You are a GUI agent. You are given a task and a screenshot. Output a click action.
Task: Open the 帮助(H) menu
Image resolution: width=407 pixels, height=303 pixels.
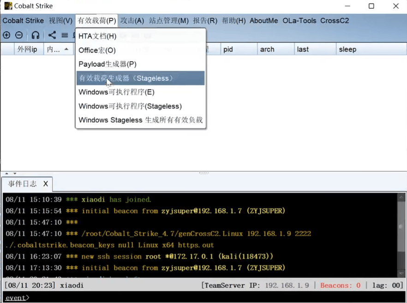(x=233, y=21)
